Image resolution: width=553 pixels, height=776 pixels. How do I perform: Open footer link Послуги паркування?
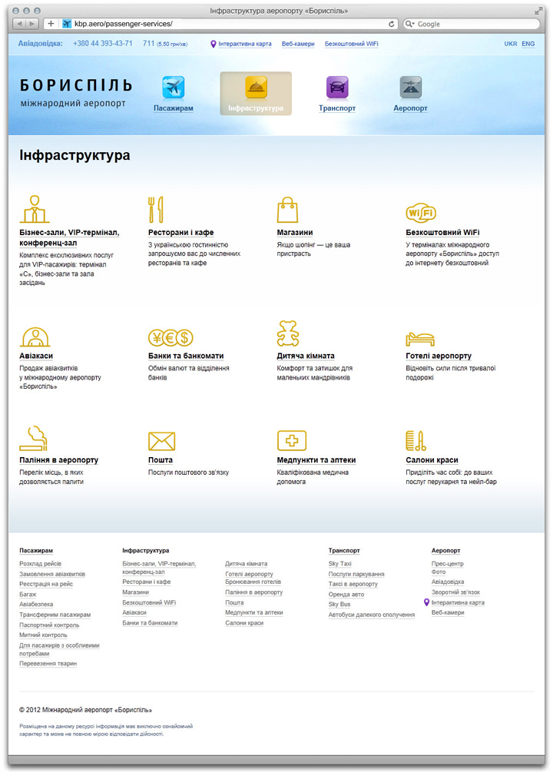pos(356,574)
